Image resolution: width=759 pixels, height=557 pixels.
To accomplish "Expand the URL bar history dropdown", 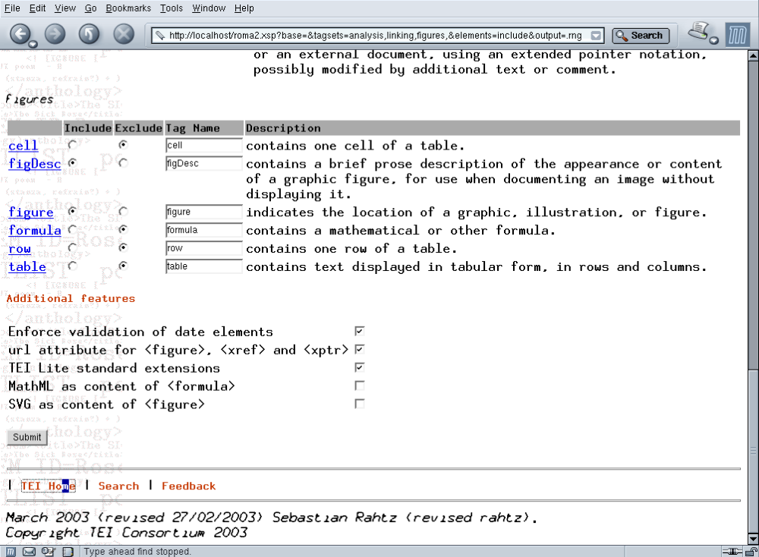I will click(x=597, y=35).
